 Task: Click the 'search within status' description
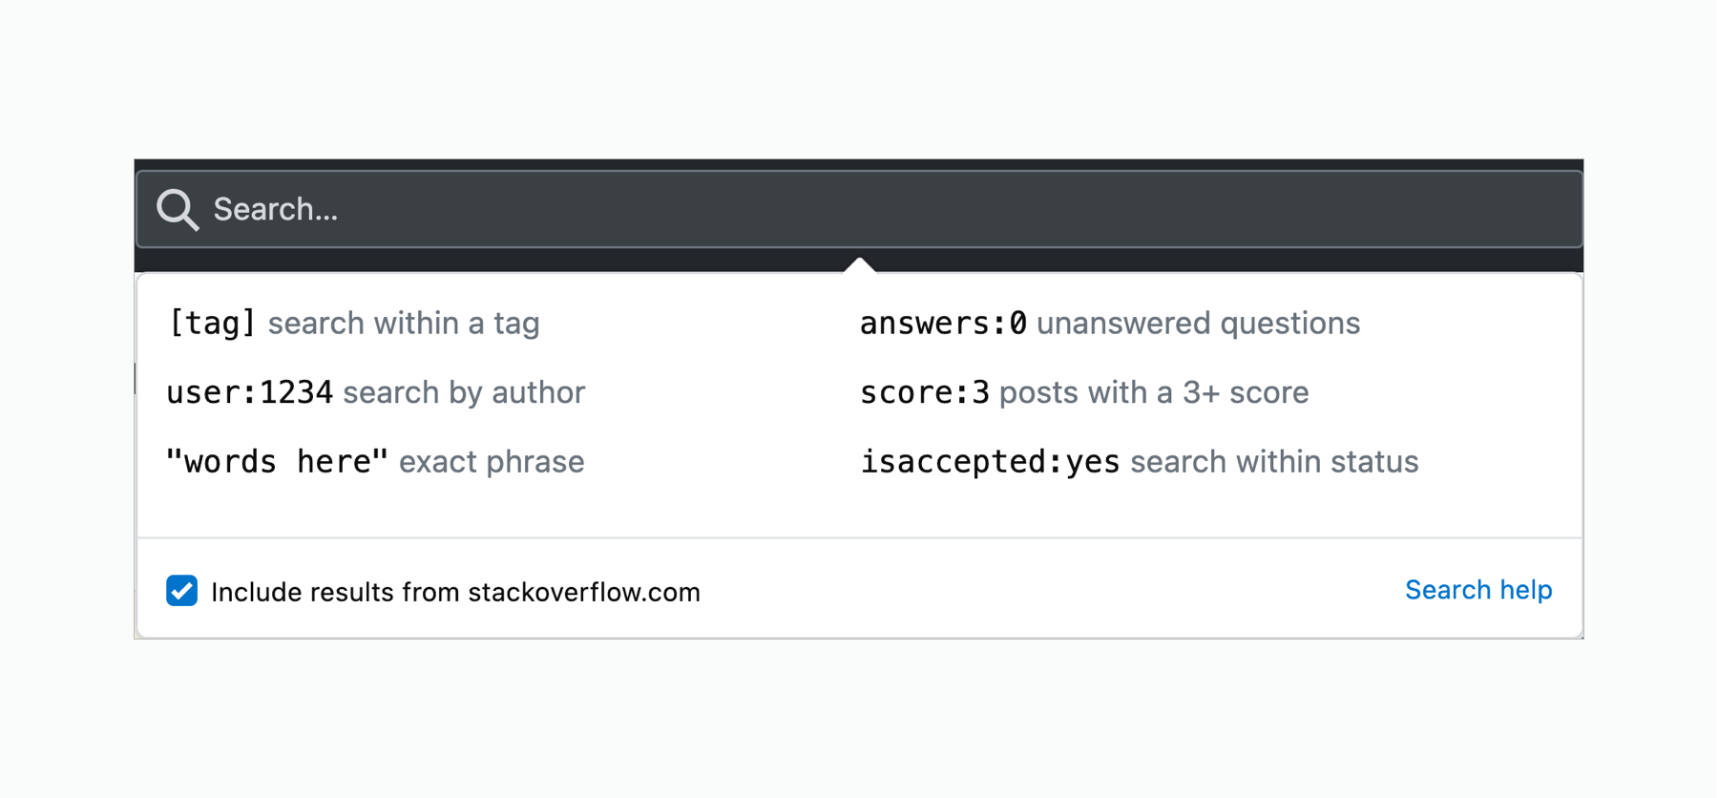1274,462
